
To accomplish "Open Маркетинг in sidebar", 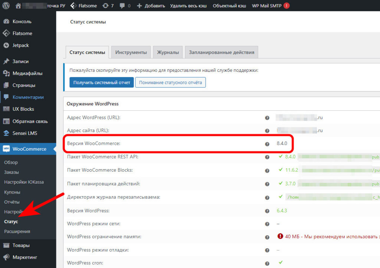I will tap(28, 257).
